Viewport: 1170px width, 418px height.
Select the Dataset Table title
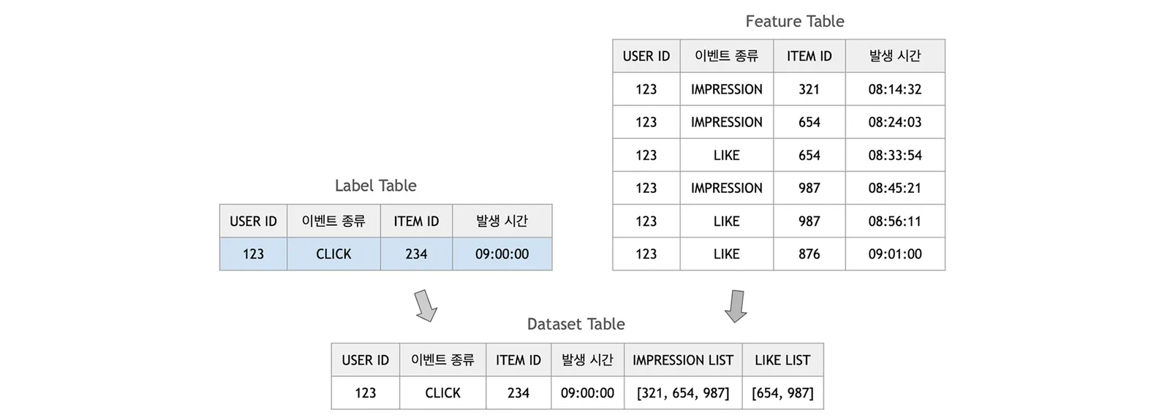pyautogui.click(x=576, y=324)
